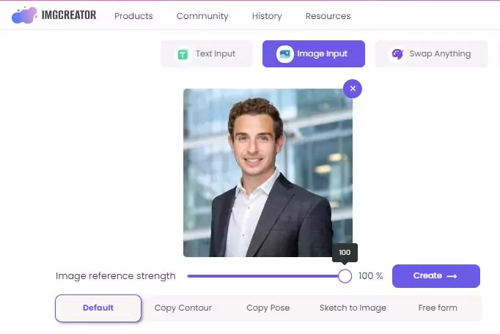Screen dimensions: 500x334
Task: Choose the Copy Contour mode
Action: coord(183,308)
